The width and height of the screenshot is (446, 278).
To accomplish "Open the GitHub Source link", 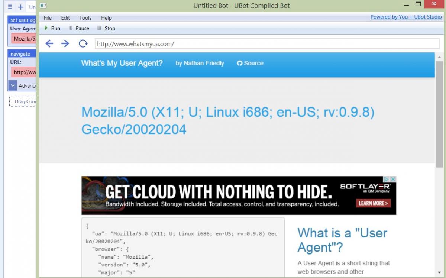I will [x=250, y=63].
